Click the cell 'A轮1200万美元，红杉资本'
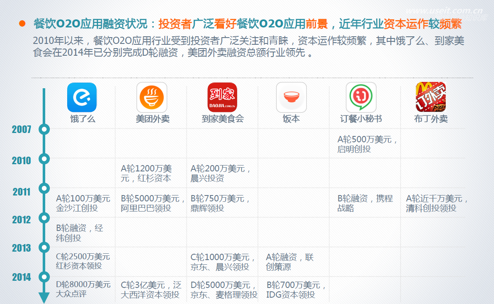Screen dimensions: 494x304 click(x=146, y=174)
